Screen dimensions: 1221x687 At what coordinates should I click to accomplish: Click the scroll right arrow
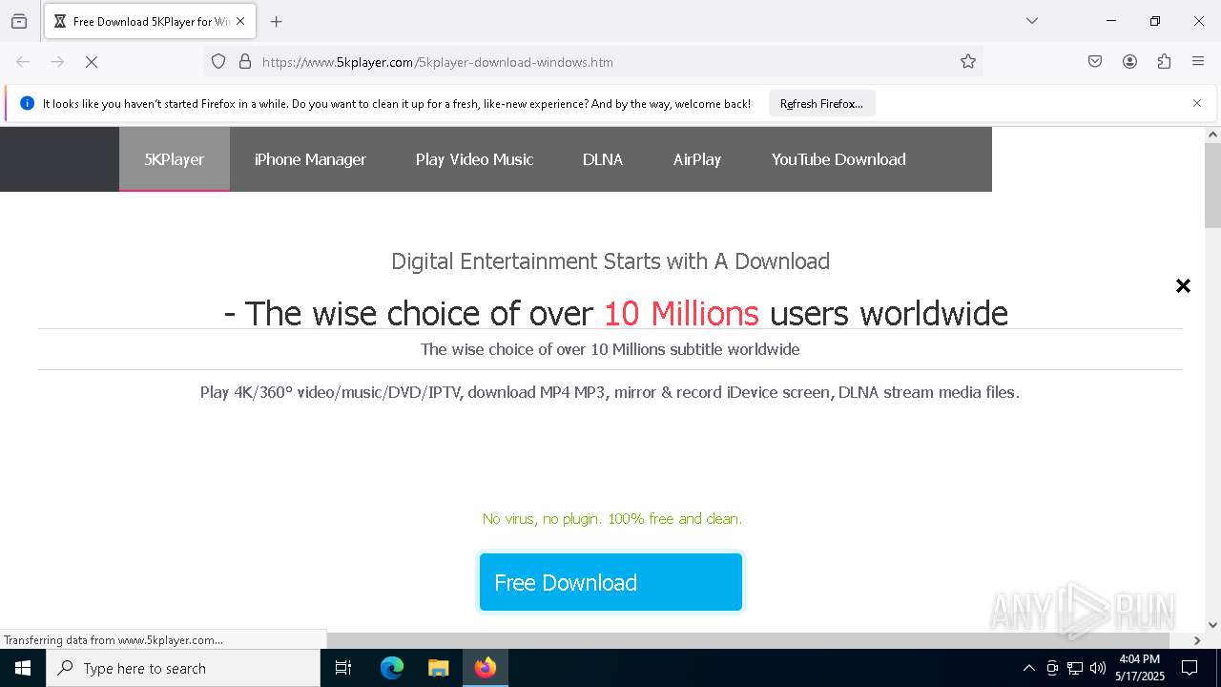click(1197, 640)
